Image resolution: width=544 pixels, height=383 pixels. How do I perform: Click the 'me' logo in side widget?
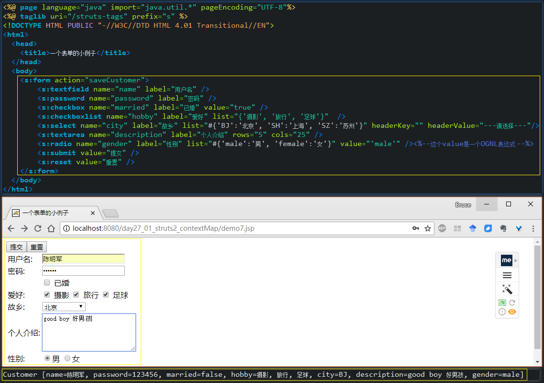click(x=507, y=260)
